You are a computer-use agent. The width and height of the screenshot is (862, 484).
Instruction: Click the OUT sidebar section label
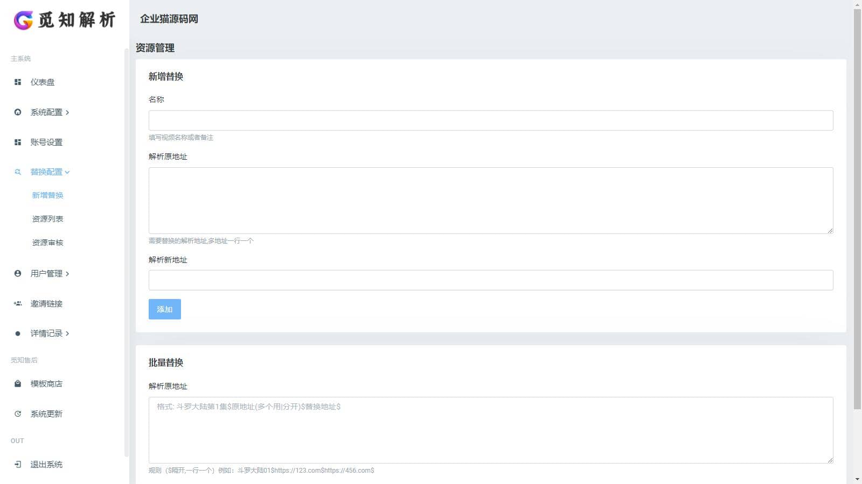point(17,441)
